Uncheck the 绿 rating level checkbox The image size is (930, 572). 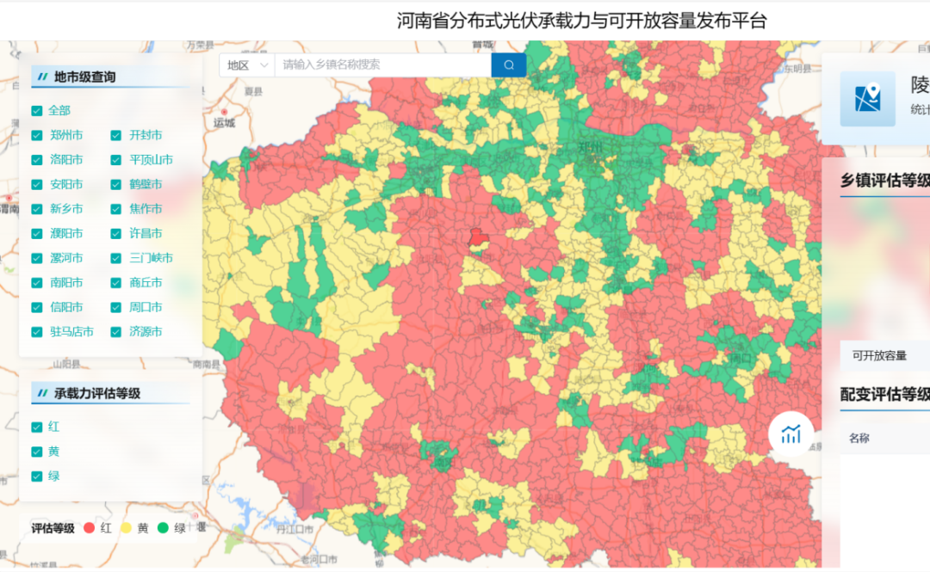tap(37, 477)
